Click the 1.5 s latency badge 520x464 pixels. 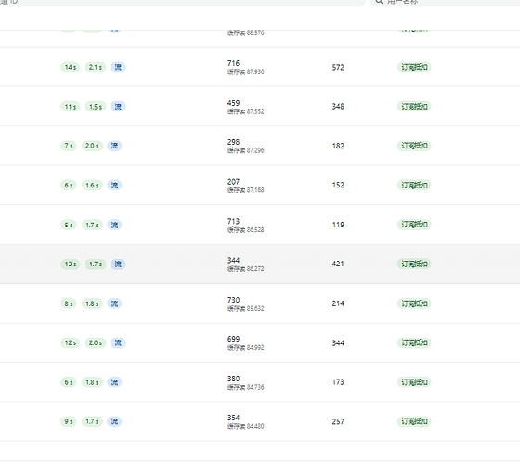tap(96, 107)
